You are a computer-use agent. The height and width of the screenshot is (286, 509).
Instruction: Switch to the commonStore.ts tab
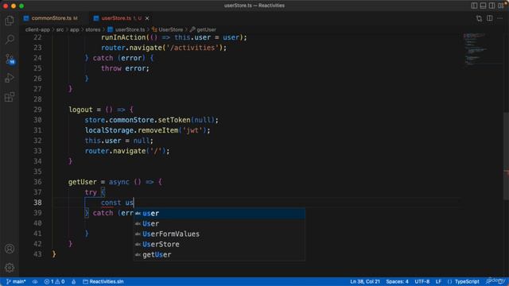51,18
